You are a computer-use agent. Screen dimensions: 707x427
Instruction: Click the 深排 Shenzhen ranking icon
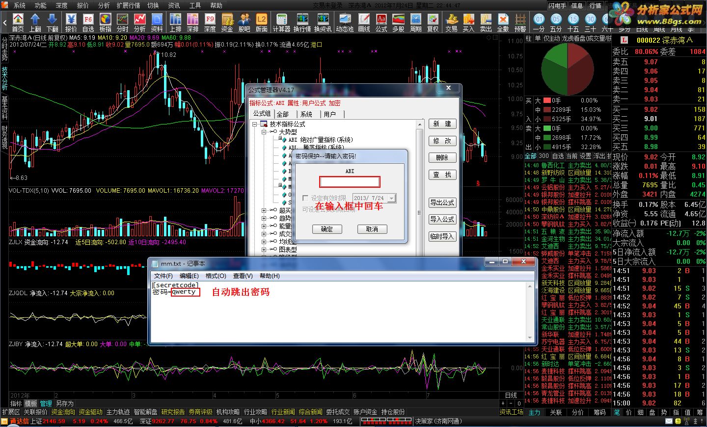pos(193,23)
